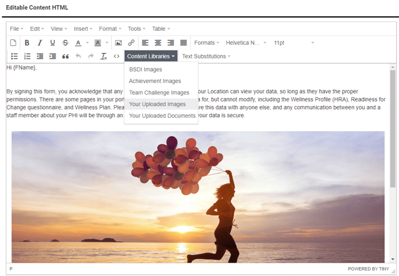This screenshot has height=276, width=399.
Task: Select Your Uploaded Images from the menu
Action: coord(157,104)
